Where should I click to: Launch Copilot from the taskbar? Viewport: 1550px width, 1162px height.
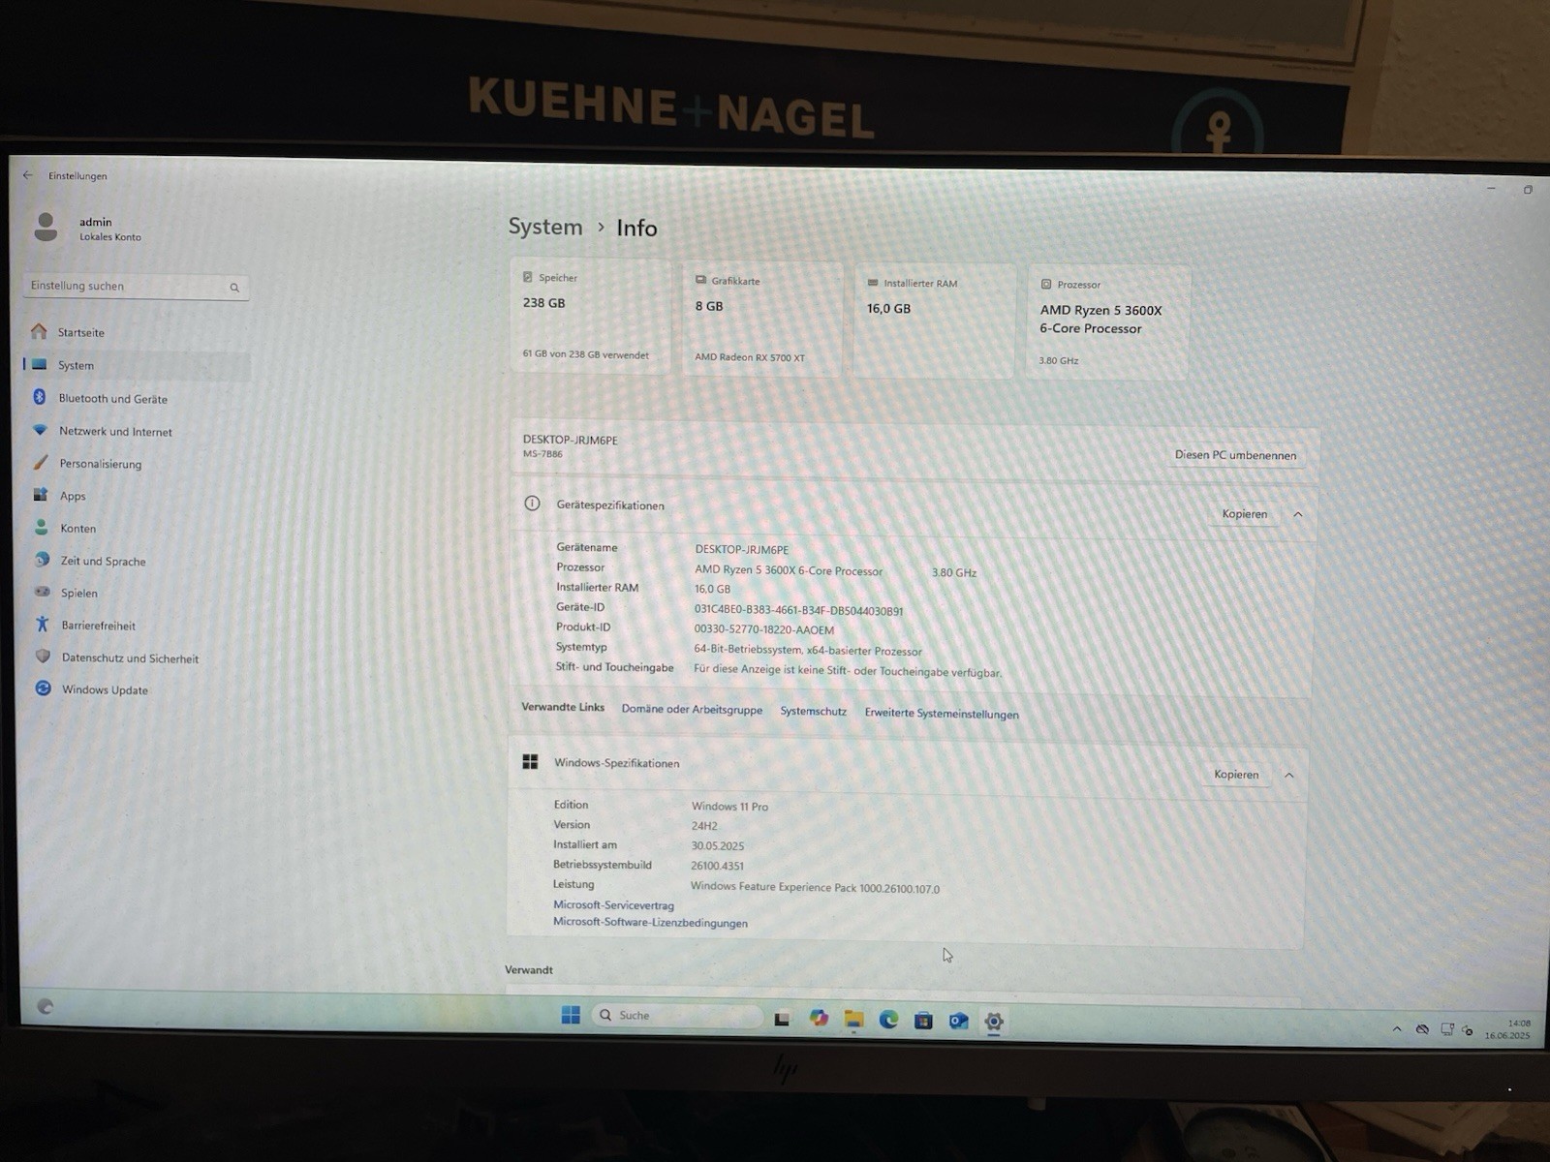point(820,1018)
